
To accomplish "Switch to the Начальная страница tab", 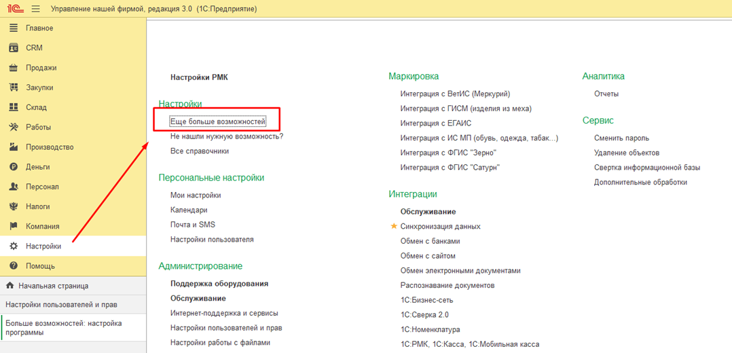I will click(x=73, y=286).
